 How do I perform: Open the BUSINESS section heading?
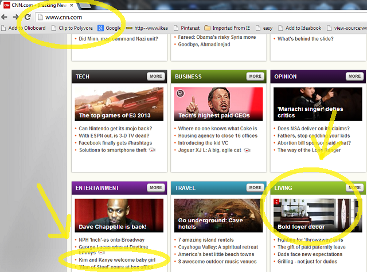coord(188,77)
